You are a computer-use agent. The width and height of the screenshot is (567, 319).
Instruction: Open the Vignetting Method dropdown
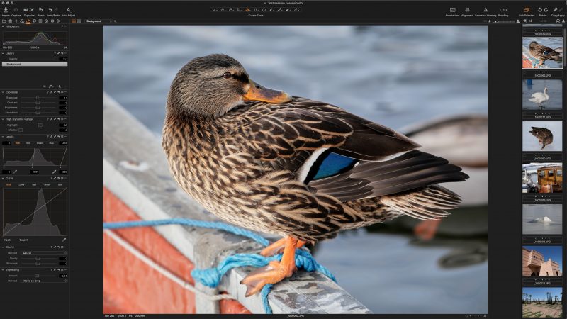click(44, 281)
